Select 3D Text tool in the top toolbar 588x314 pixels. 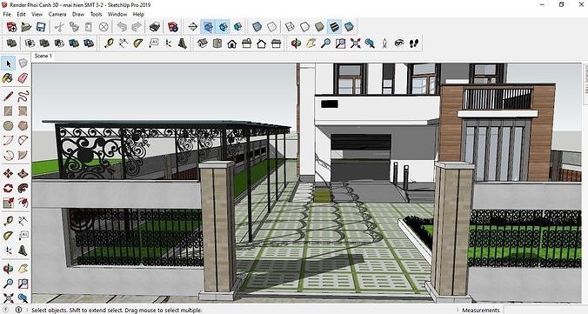183,43
